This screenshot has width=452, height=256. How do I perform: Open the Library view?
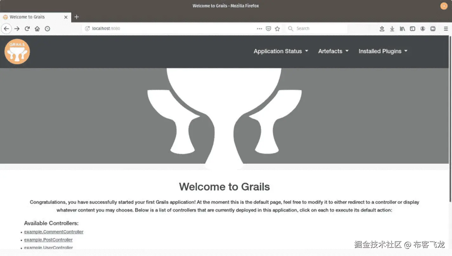[402, 29]
